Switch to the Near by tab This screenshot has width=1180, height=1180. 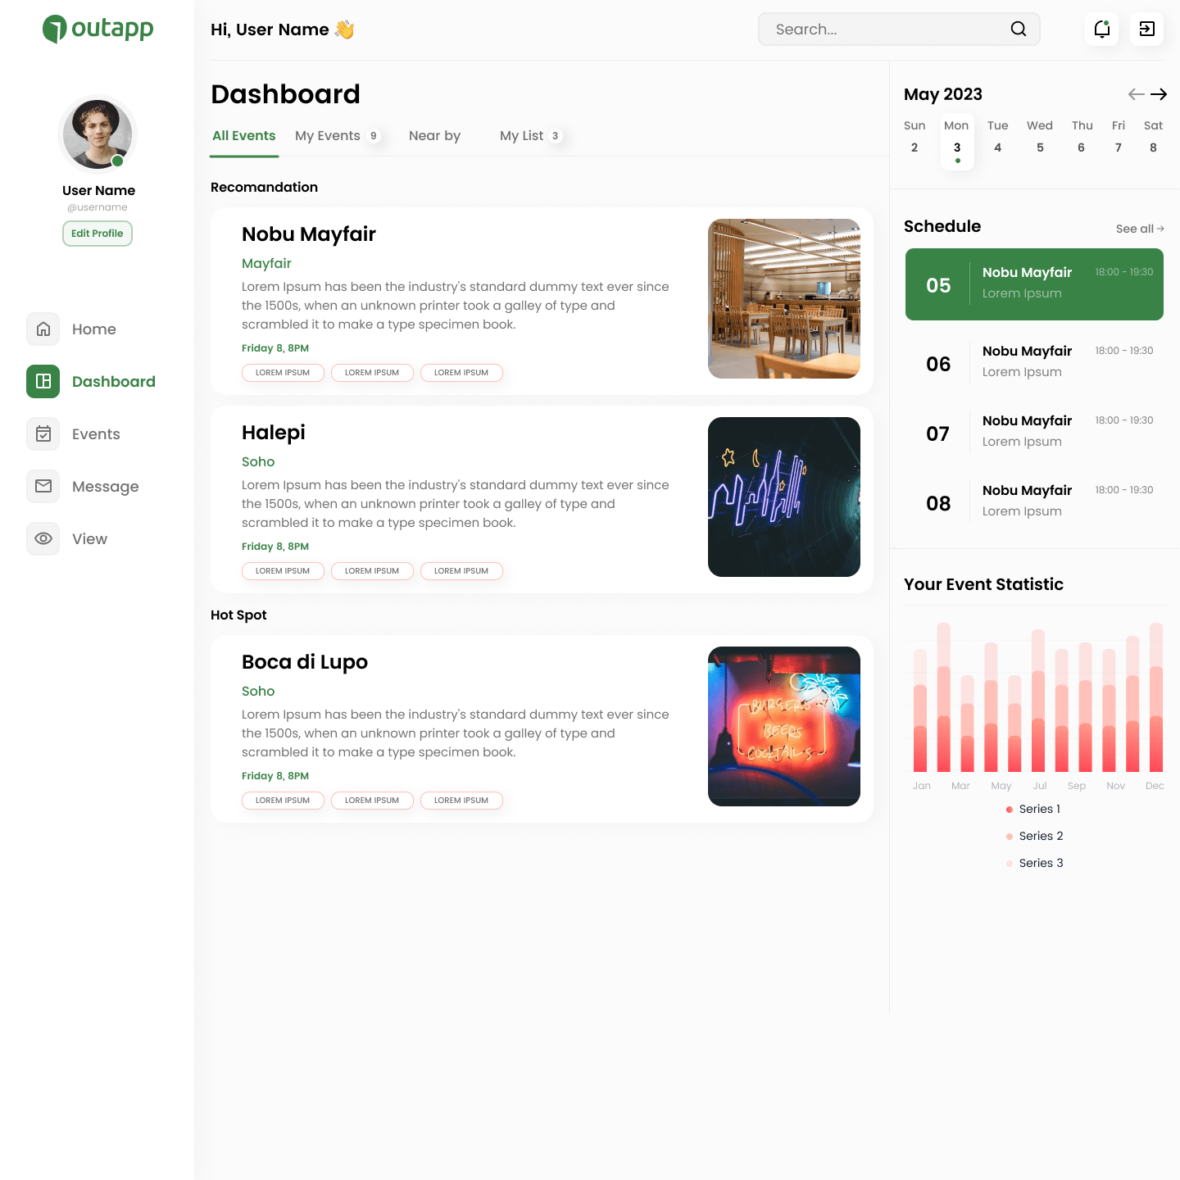[434, 136]
